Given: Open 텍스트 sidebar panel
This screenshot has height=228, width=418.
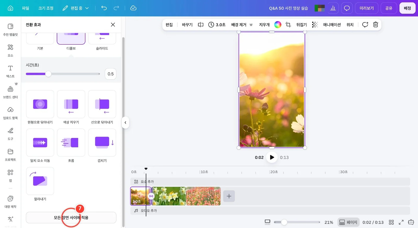Looking at the screenshot, I should click(x=10, y=71).
